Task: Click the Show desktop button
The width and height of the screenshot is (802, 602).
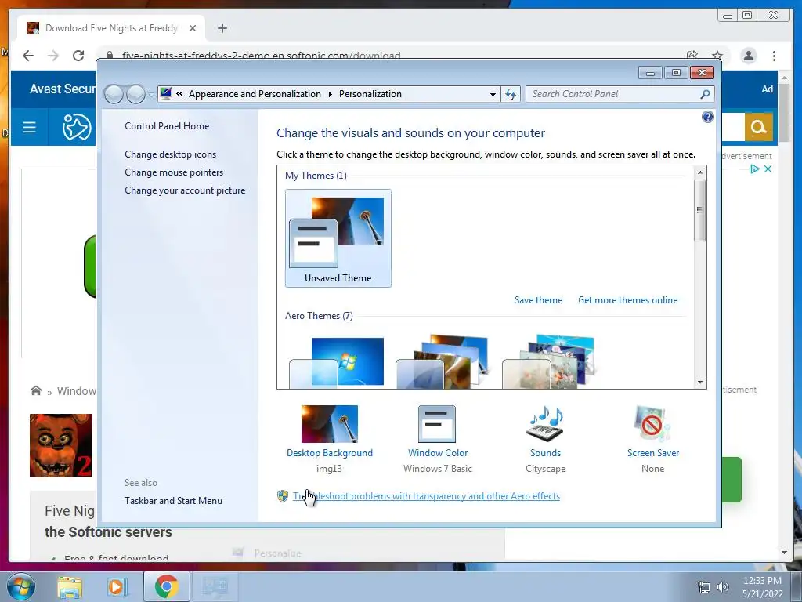Action: click(797, 587)
